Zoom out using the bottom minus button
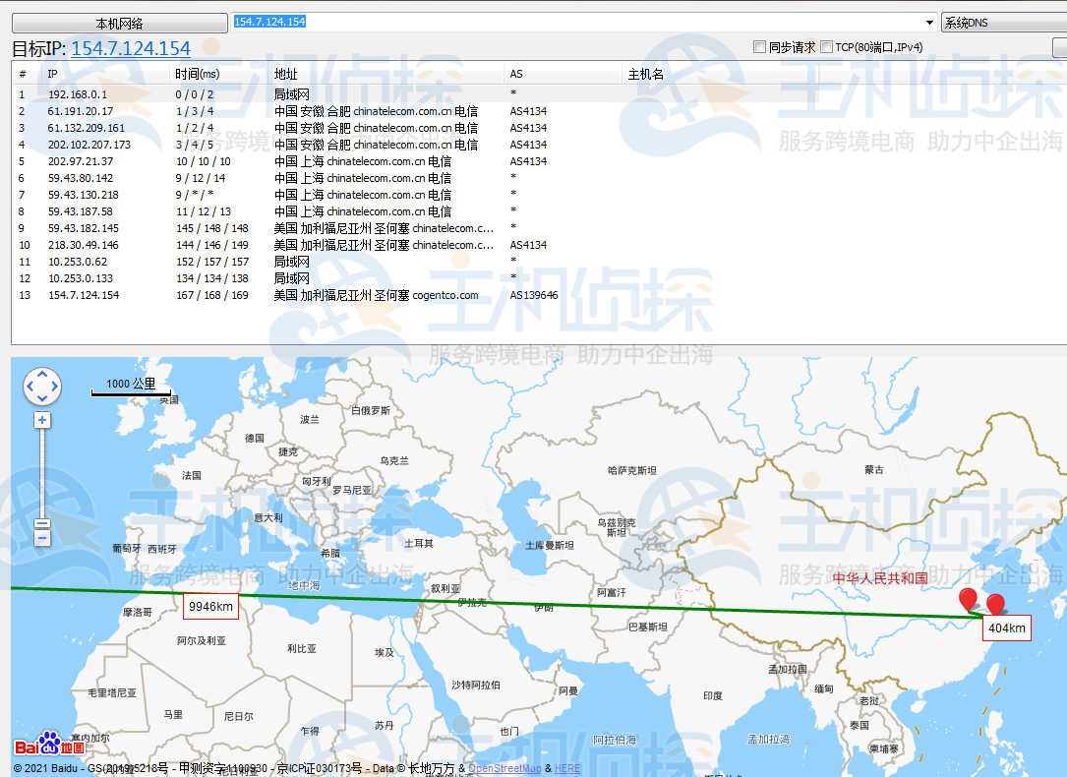Screen dimensions: 1067x777 42,538
